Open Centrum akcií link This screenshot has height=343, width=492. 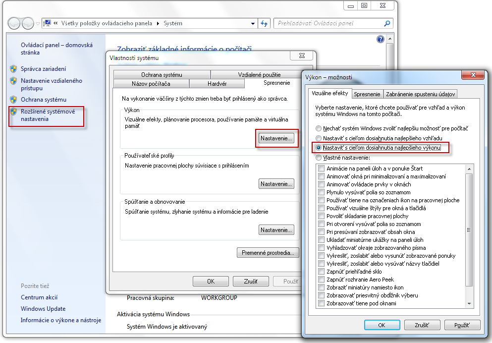click(x=39, y=297)
